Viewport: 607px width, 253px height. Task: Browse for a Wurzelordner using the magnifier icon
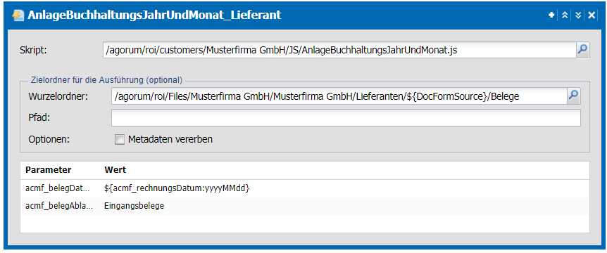pyautogui.click(x=574, y=96)
